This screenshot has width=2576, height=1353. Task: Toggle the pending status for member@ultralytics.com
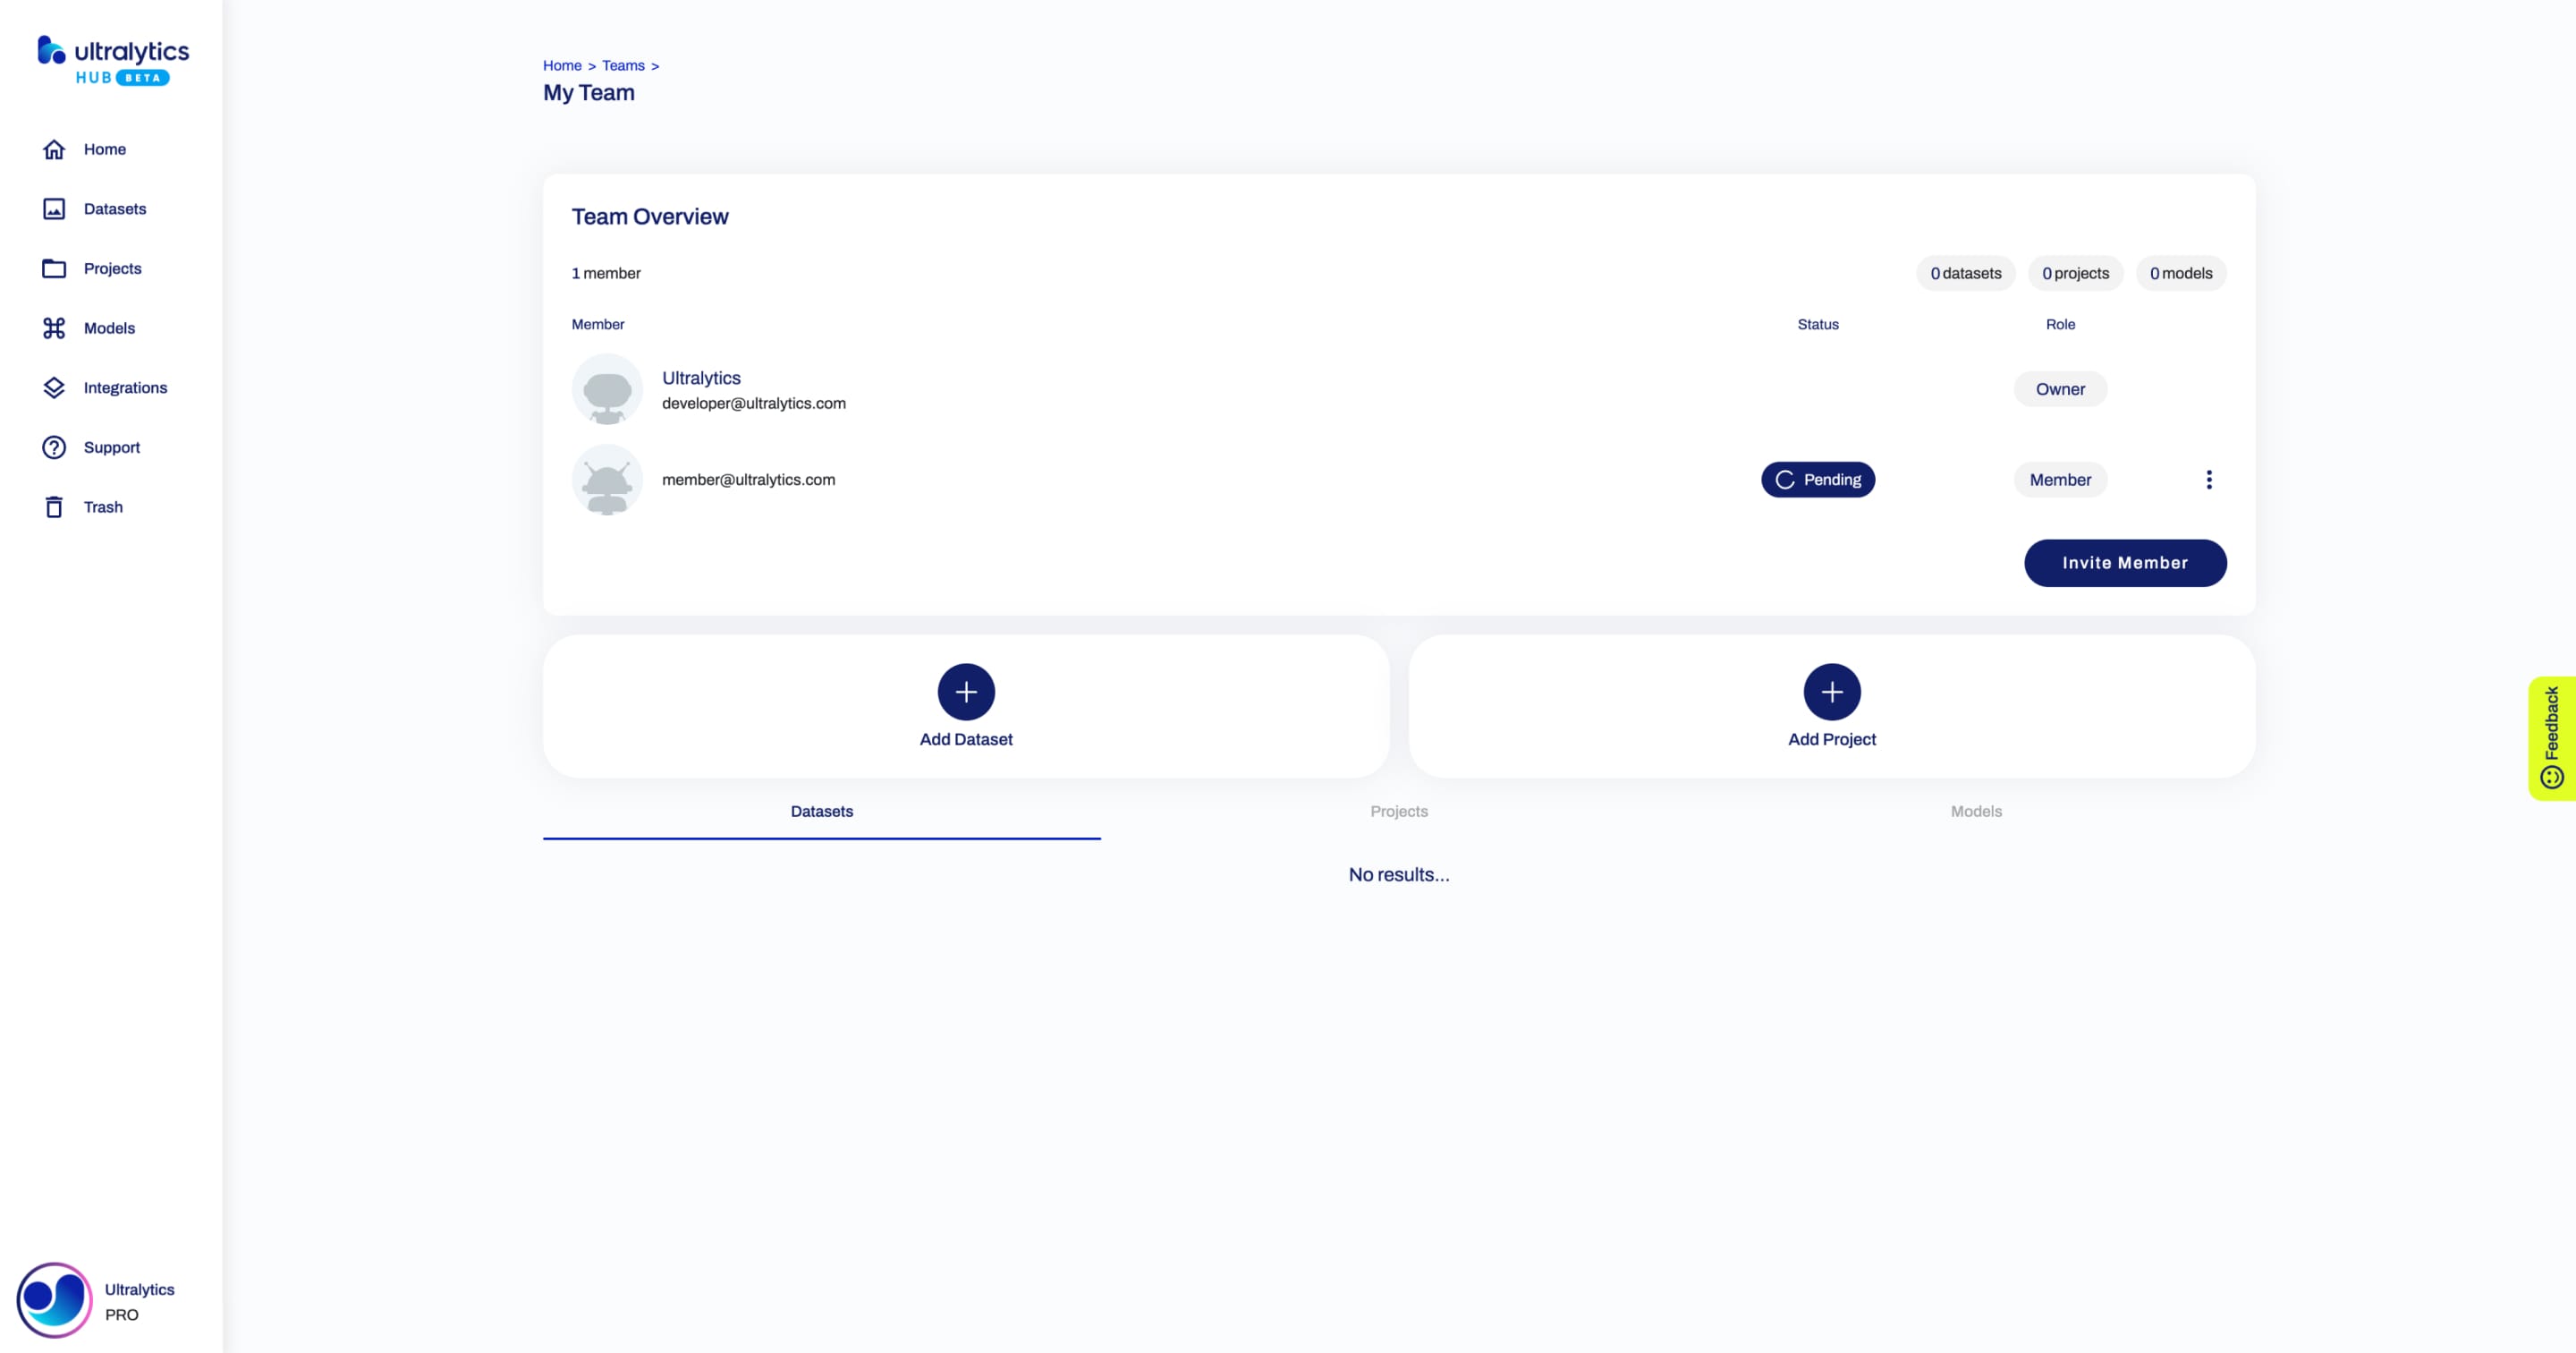[1816, 479]
